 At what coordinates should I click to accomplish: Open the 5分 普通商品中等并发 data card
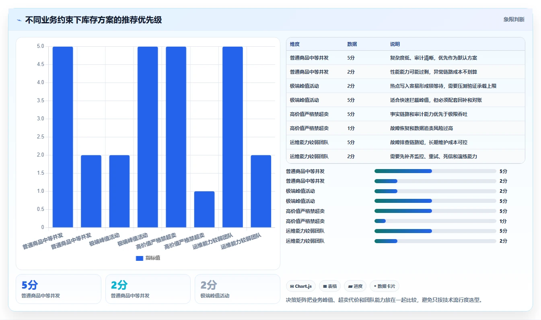tap(58, 289)
